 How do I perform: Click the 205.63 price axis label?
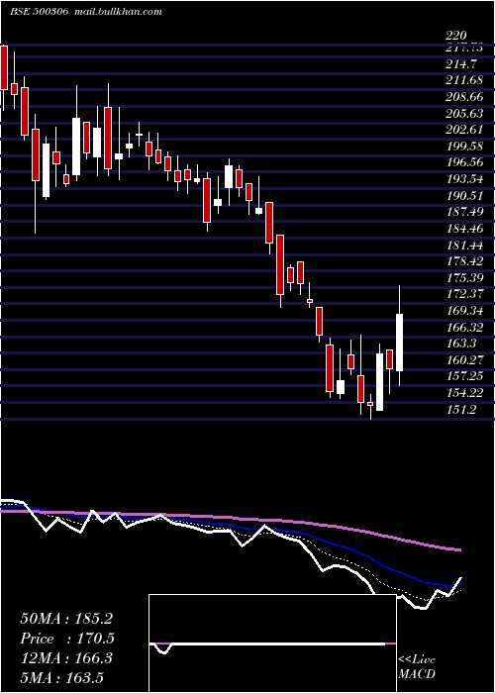(464, 114)
